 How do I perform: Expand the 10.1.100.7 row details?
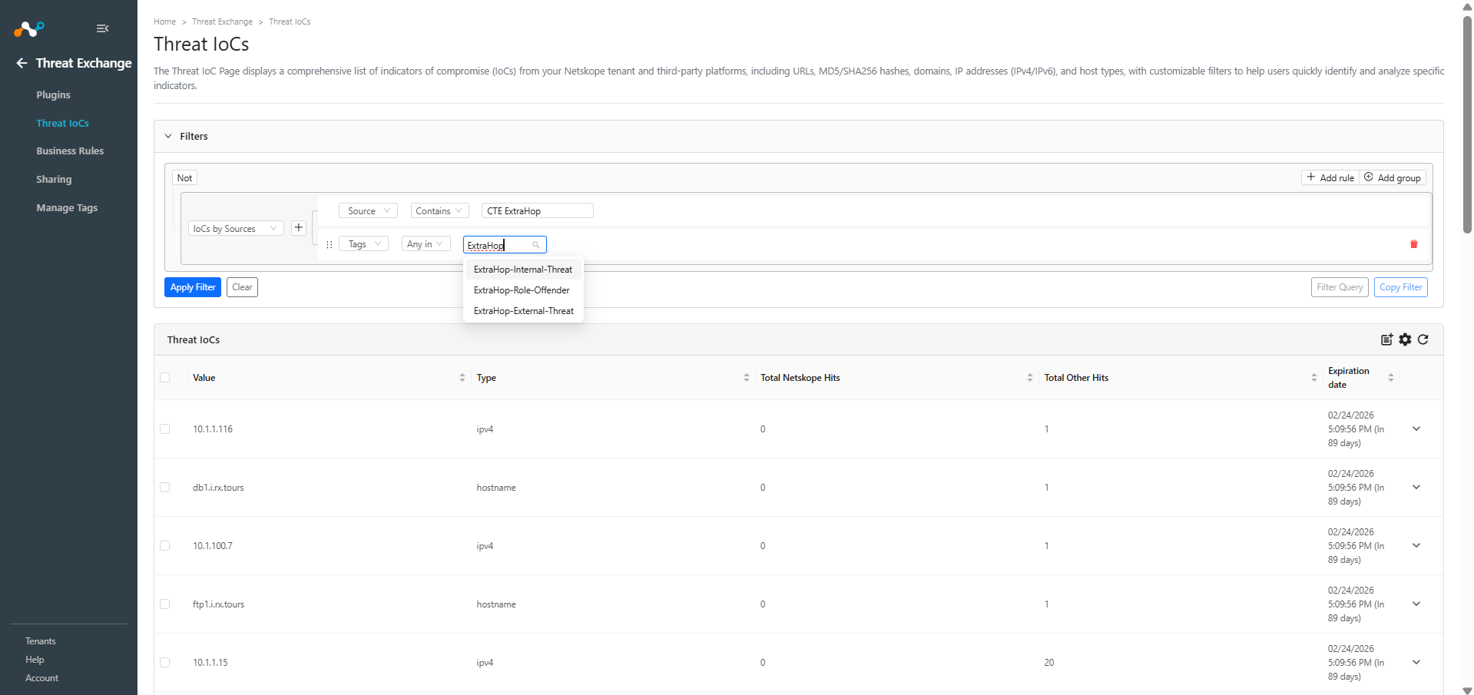click(1416, 546)
